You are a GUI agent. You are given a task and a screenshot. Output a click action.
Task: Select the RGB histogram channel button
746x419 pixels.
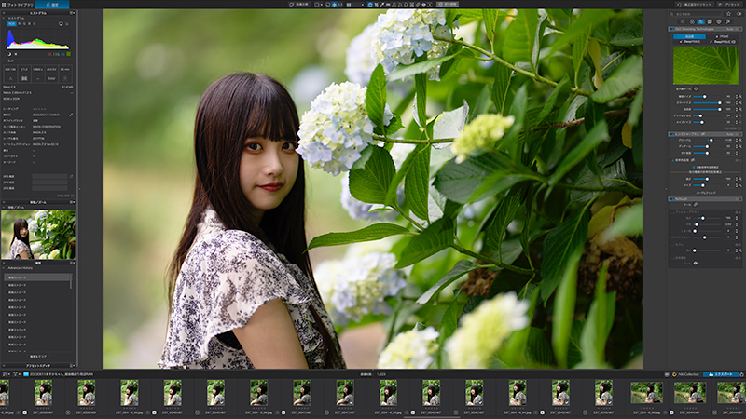(x=11, y=24)
